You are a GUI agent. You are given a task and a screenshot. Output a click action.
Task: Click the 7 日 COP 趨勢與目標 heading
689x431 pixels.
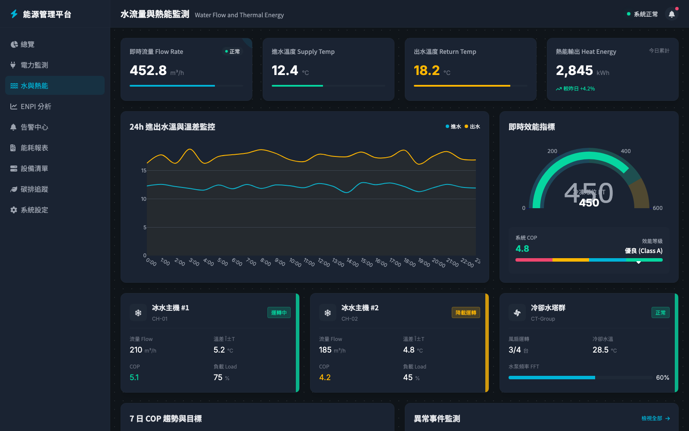(x=166, y=419)
